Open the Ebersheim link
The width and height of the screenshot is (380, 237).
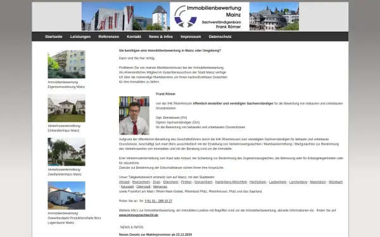[x=170, y=182]
